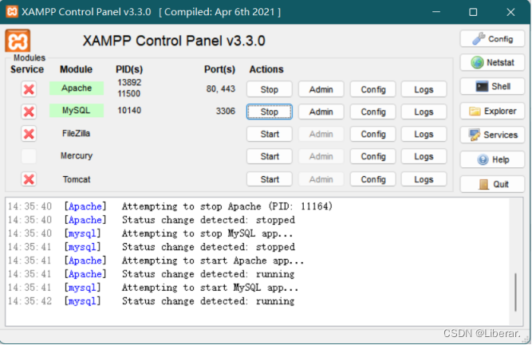Open Config with the wrench icon
This screenshot has height=345, width=532.
[492, 39]
